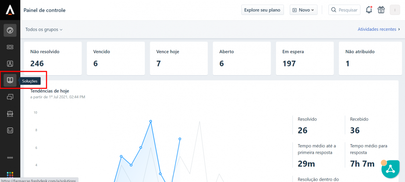405x182 pixels.
Task: Click the Explore seu plano button
Action: tap(262, 10)
